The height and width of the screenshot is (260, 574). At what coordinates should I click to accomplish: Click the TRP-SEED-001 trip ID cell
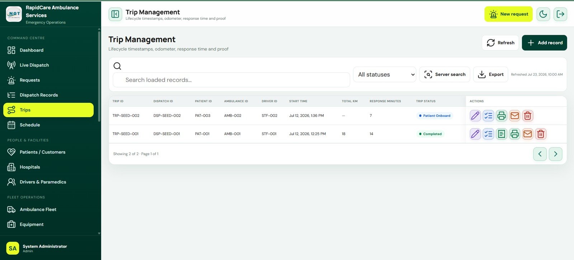[x=126, y=134]
